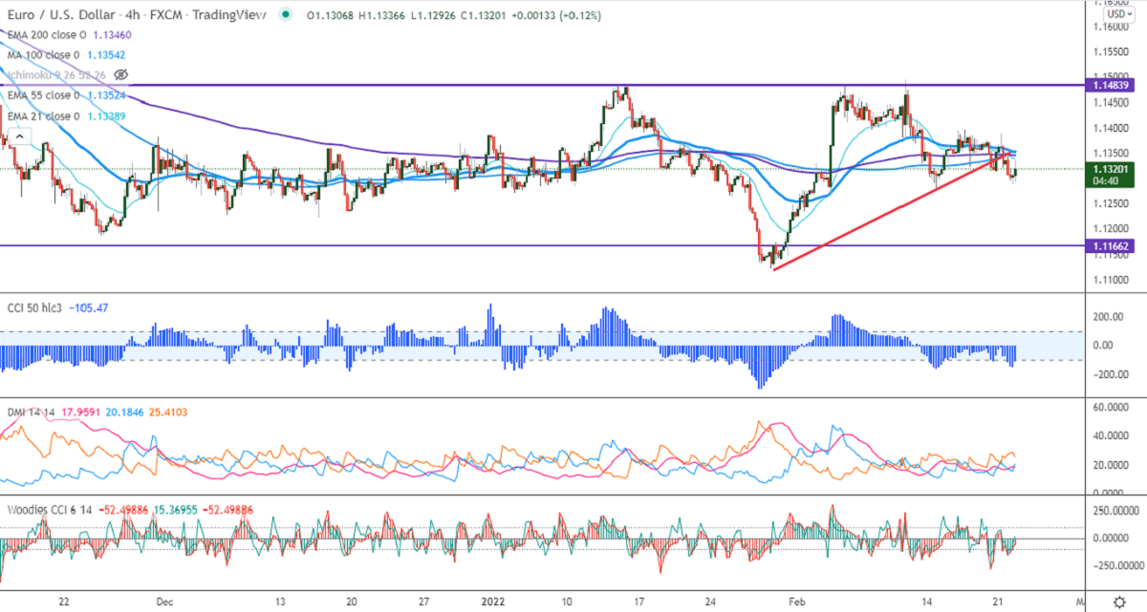Click the high price H1.13366 in header
This screenshot has width=1147, height=612.
click(x=381, y=15)
